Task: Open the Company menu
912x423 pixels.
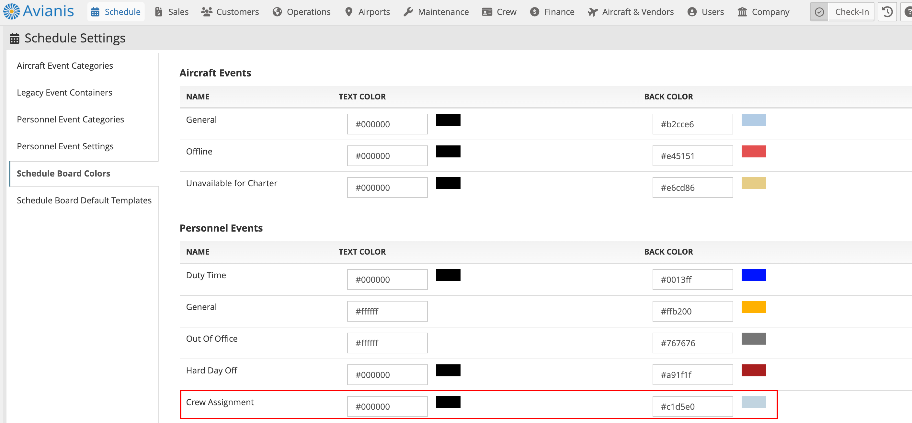Action: 764,12
